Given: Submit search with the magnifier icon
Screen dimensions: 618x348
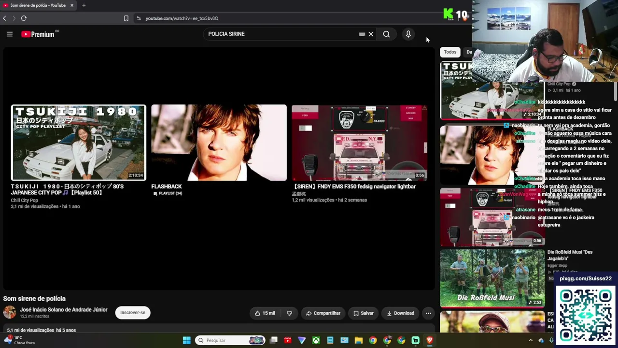Looking at the screenshot, I should [386, 34].
